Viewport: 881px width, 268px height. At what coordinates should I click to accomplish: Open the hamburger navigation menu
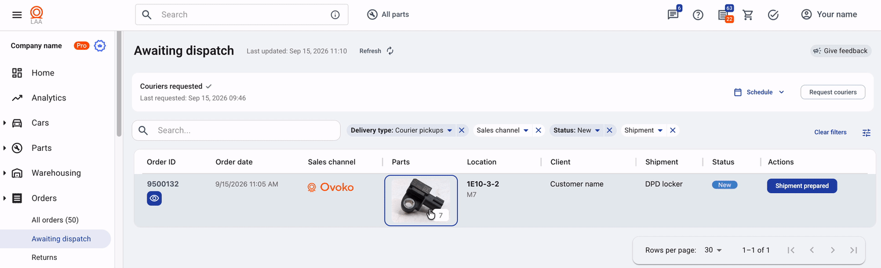(17, 15)
